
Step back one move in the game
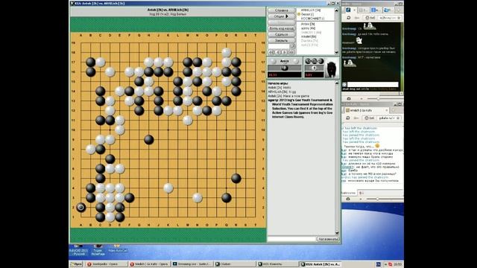pyautogui.click(x=278, y=52)
